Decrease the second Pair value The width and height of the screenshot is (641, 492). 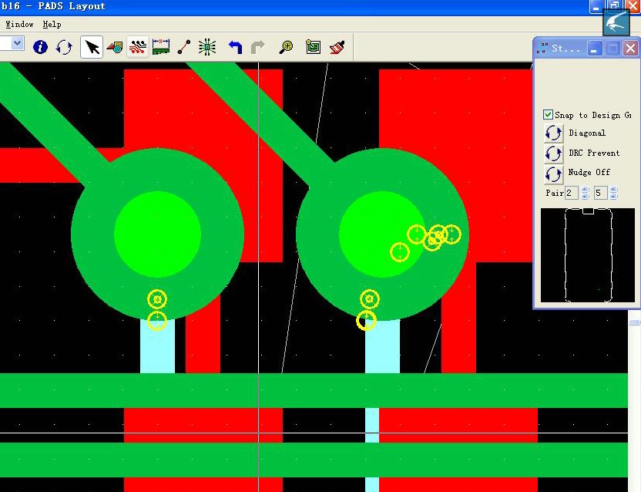613,196
